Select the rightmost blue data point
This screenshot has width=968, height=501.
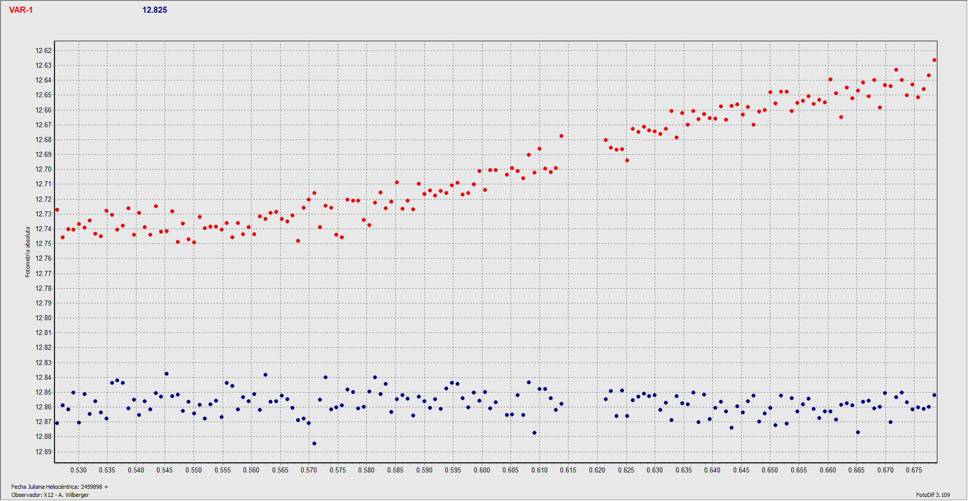[934, 395]
